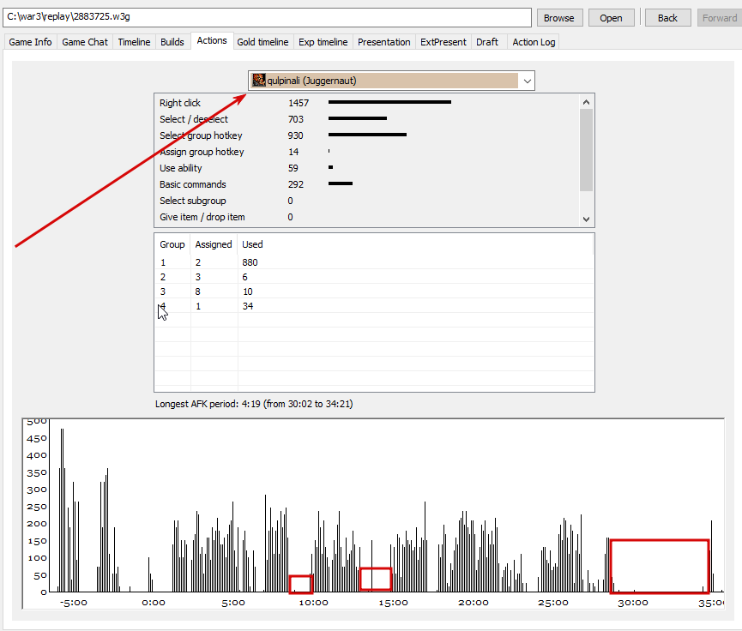This screenshot has width=742, height=631.
Task: Open the player selection dropdown arrow
Action: tap(528, 81)
